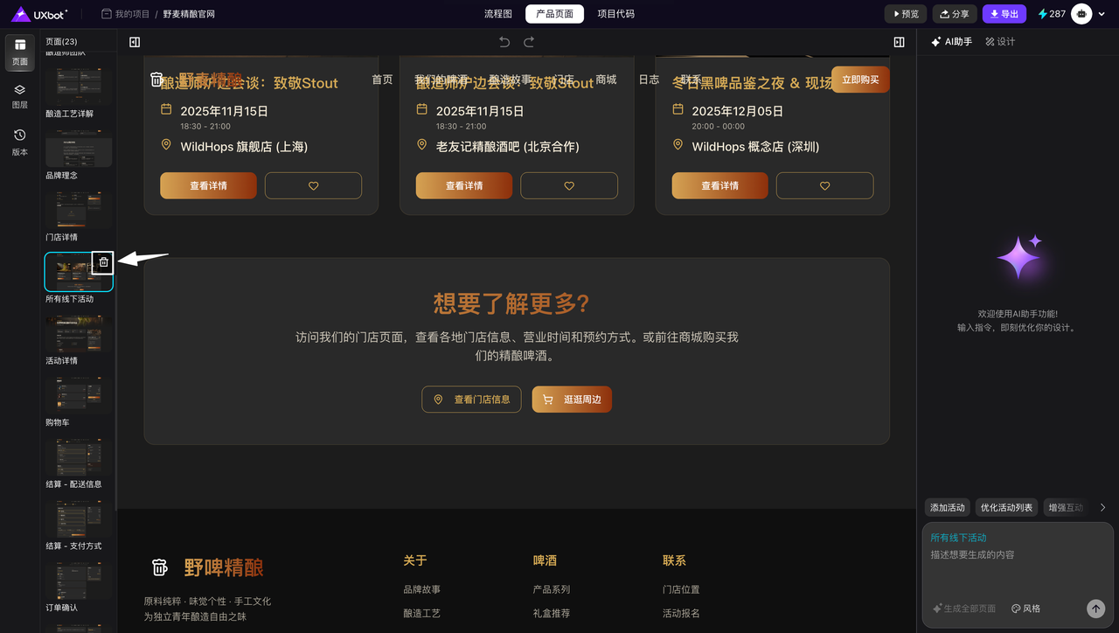This screenshot has height=633, width=1119.
Task: Open the Share options button
Action: pyautogui.click(x=955, y=14)
